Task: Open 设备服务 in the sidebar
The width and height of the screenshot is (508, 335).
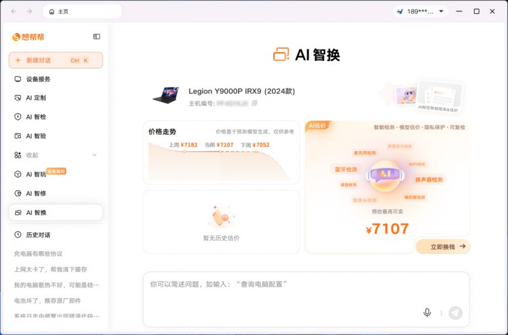Action: coord(56,79)
